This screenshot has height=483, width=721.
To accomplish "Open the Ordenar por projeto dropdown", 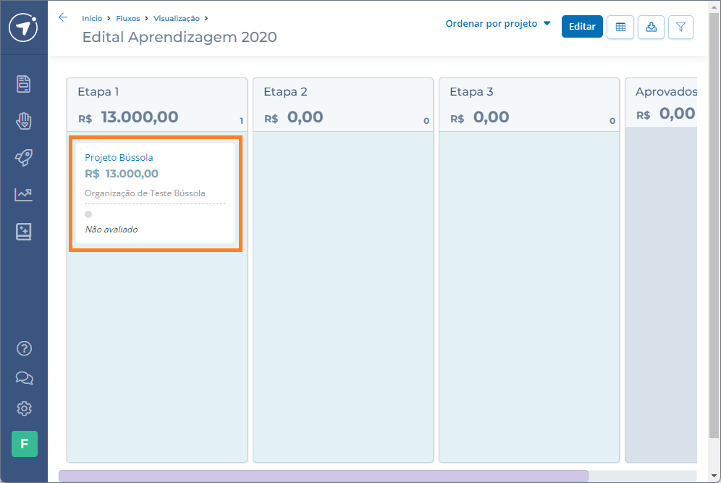I will tap(498, 23).
